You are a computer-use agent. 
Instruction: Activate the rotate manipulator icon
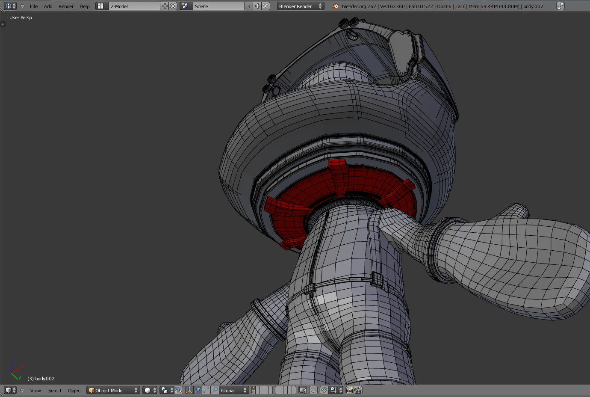206,390
